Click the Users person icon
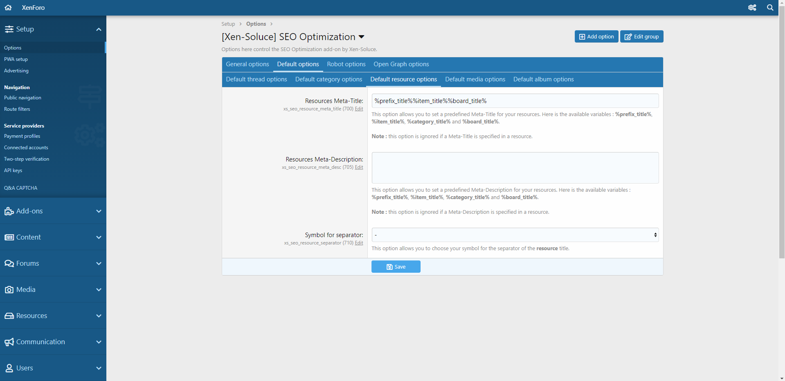Screen dimensions: 785x381 point(9,368)
